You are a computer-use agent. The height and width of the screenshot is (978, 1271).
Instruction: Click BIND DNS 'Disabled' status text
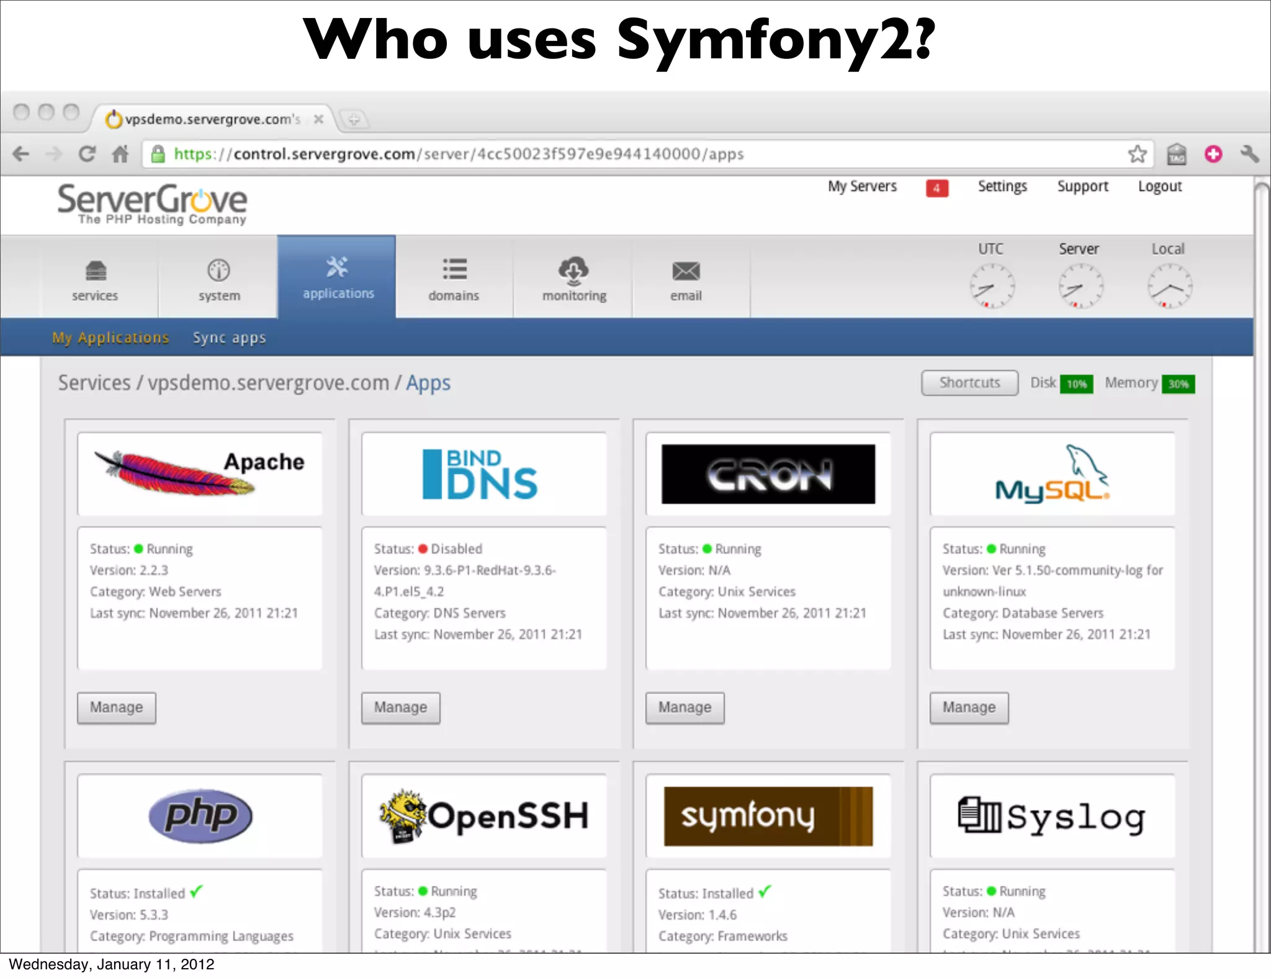click(x=457, y=549)
